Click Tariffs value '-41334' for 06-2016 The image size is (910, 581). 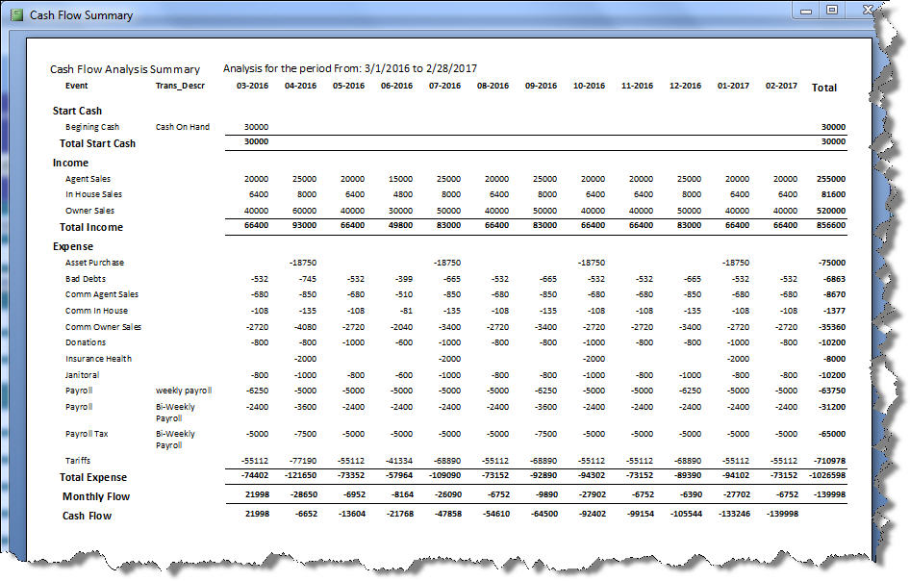pos(398,460)
